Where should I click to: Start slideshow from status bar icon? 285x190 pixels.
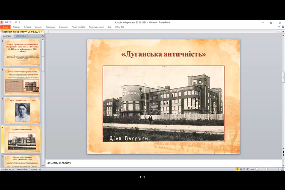tap(248, 169)
